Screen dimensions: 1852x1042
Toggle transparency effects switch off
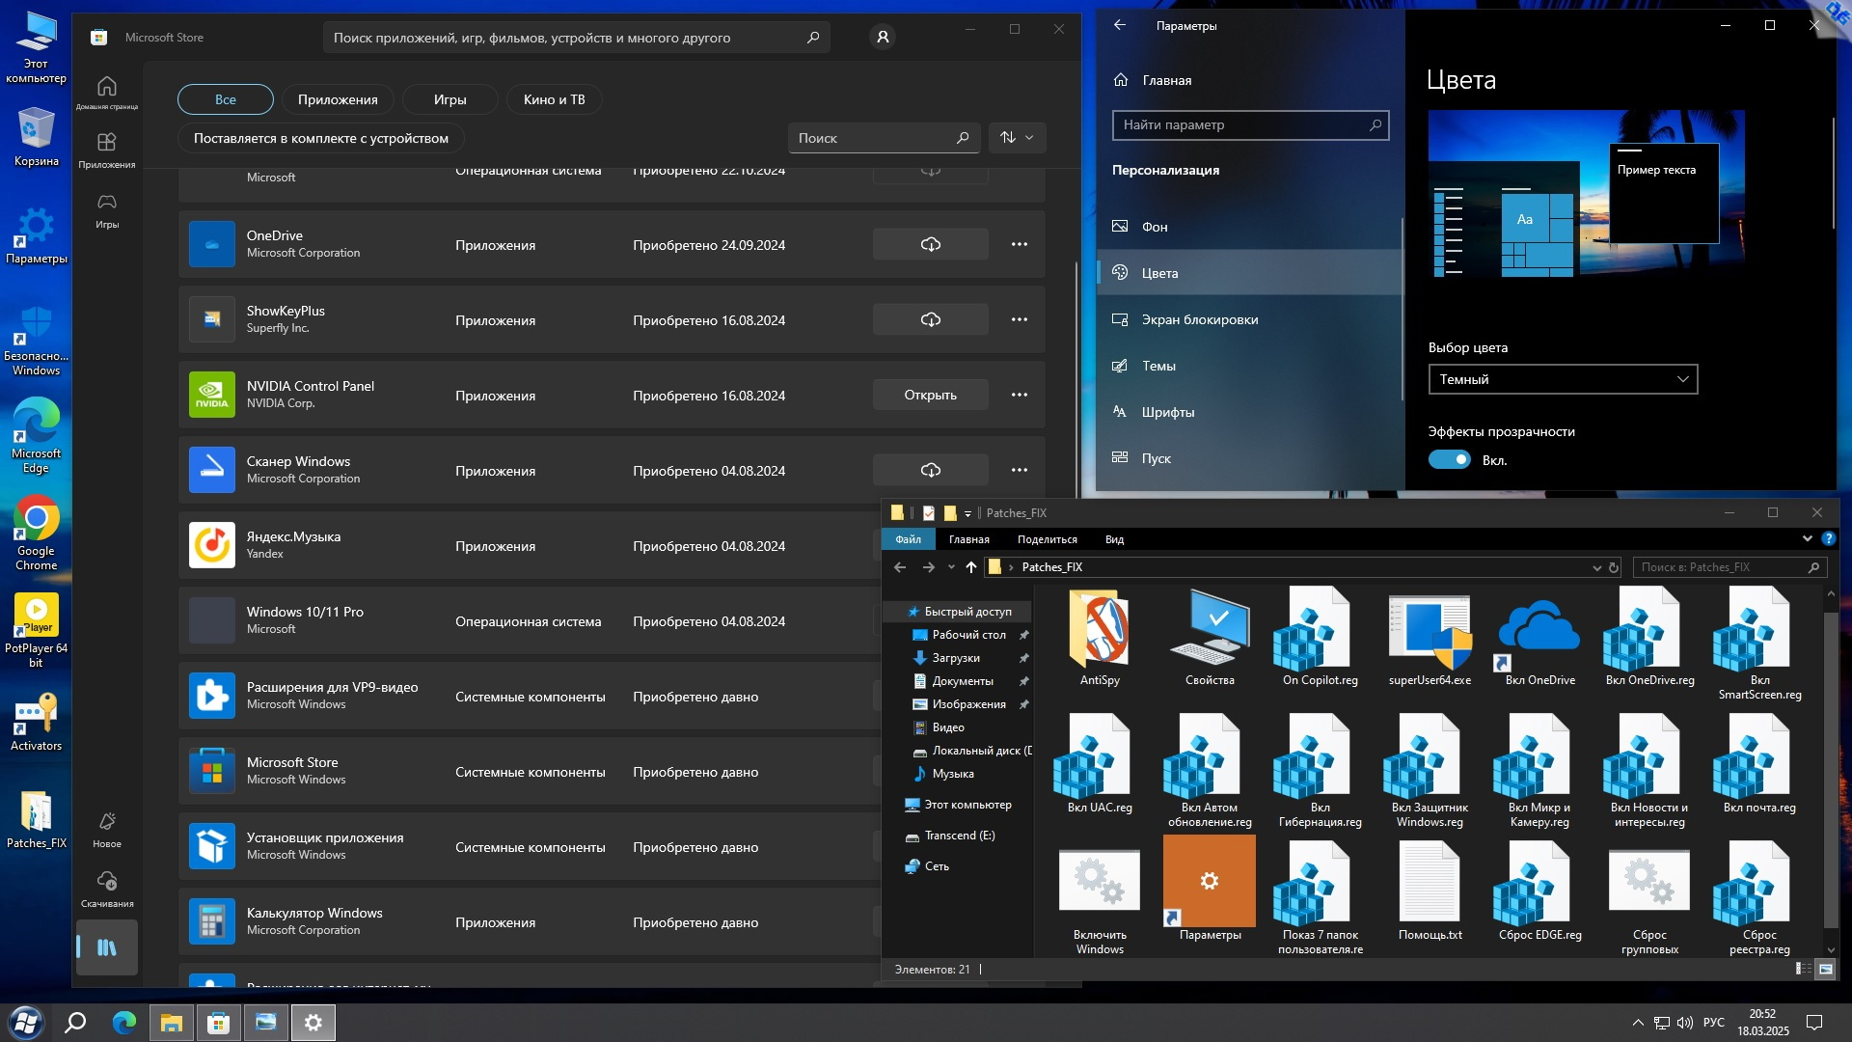point(1449,460)
